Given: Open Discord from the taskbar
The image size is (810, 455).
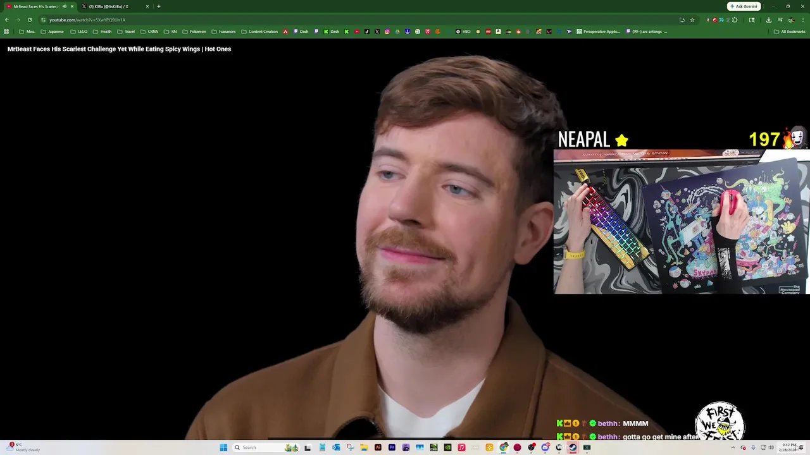Looking at the screenshot, I should click(x=545, y=447).
